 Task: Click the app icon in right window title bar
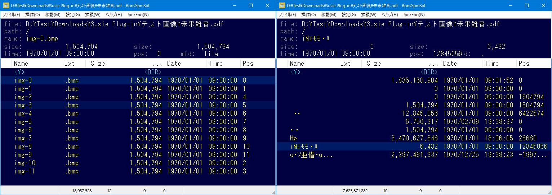pyautogui.click(x=282, y=6)
